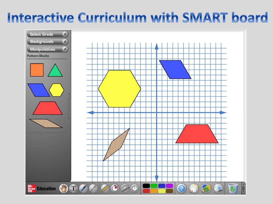This screenshot has width=273, height=204.
Task: Pick the blue rhombus block in sidebar
Action: pyautogui.click(x=39, y=90)
